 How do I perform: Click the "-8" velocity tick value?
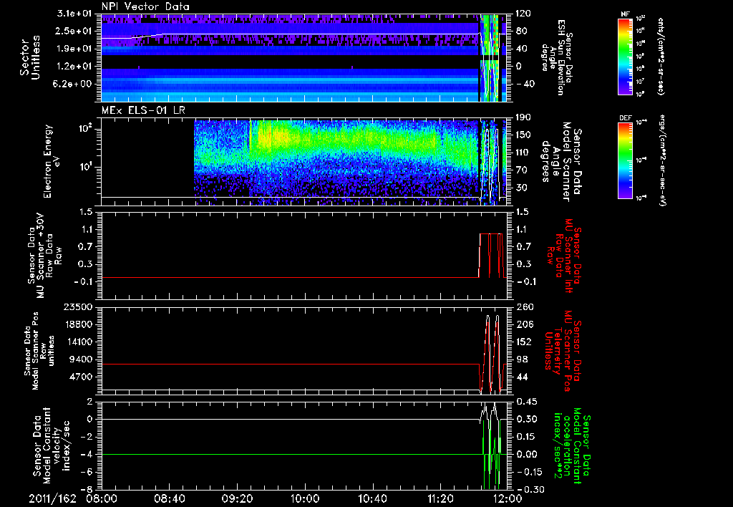point(88,490)
